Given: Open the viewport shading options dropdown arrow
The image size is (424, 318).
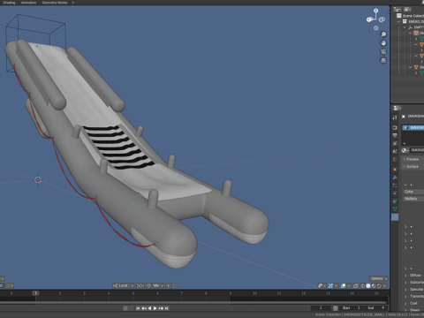Looking at the screenshot, I should point(385,286).
